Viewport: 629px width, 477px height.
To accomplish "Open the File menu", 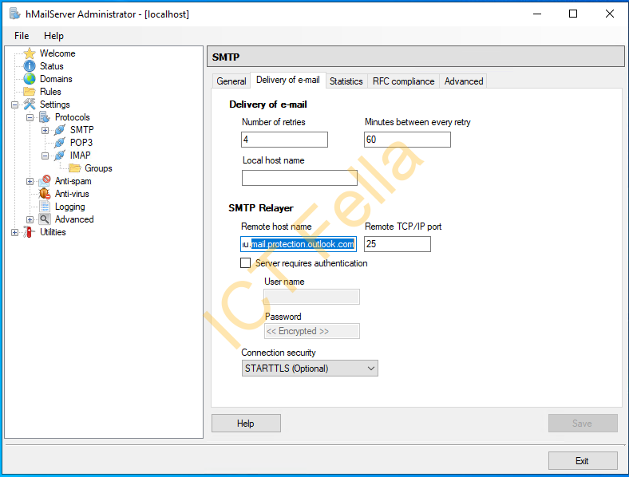I will click(22, 36).
